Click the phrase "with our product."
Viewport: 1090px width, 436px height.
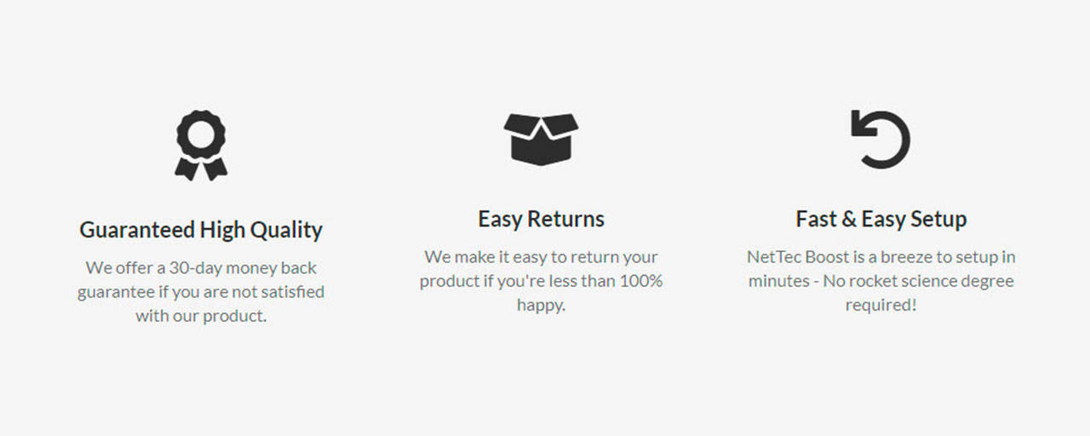[201, 315]
